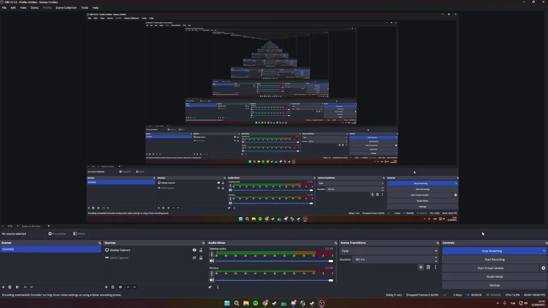Move scene up in Scenes list
Viewport: 548px width, 308px height.
[25, 287]
